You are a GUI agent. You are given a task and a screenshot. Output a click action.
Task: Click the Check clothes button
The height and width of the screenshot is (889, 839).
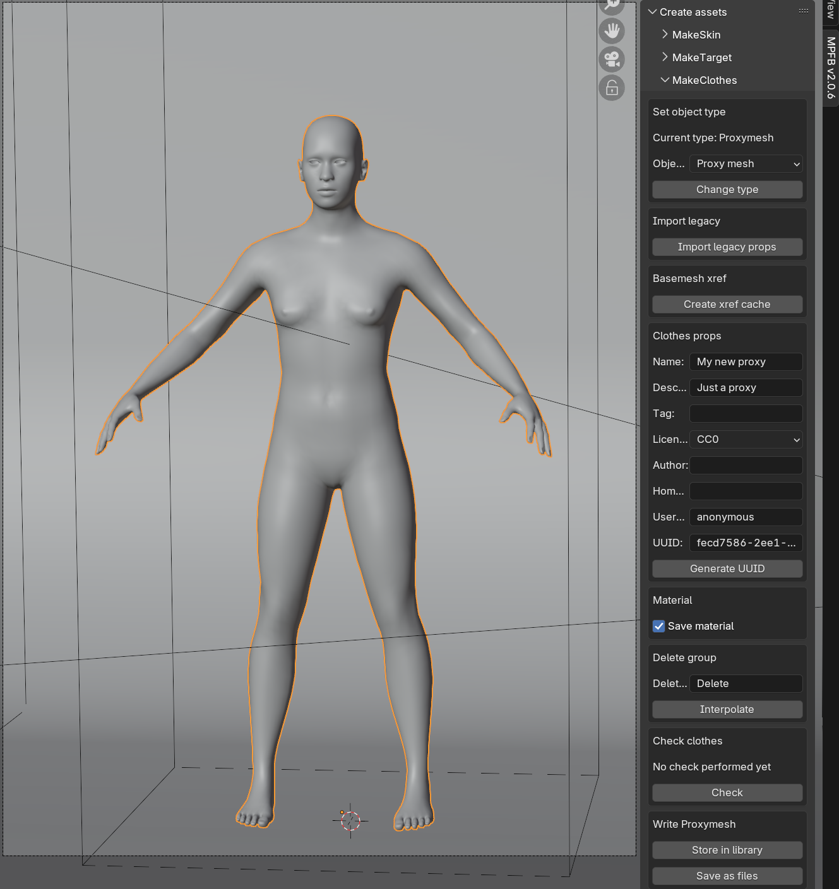727,792
